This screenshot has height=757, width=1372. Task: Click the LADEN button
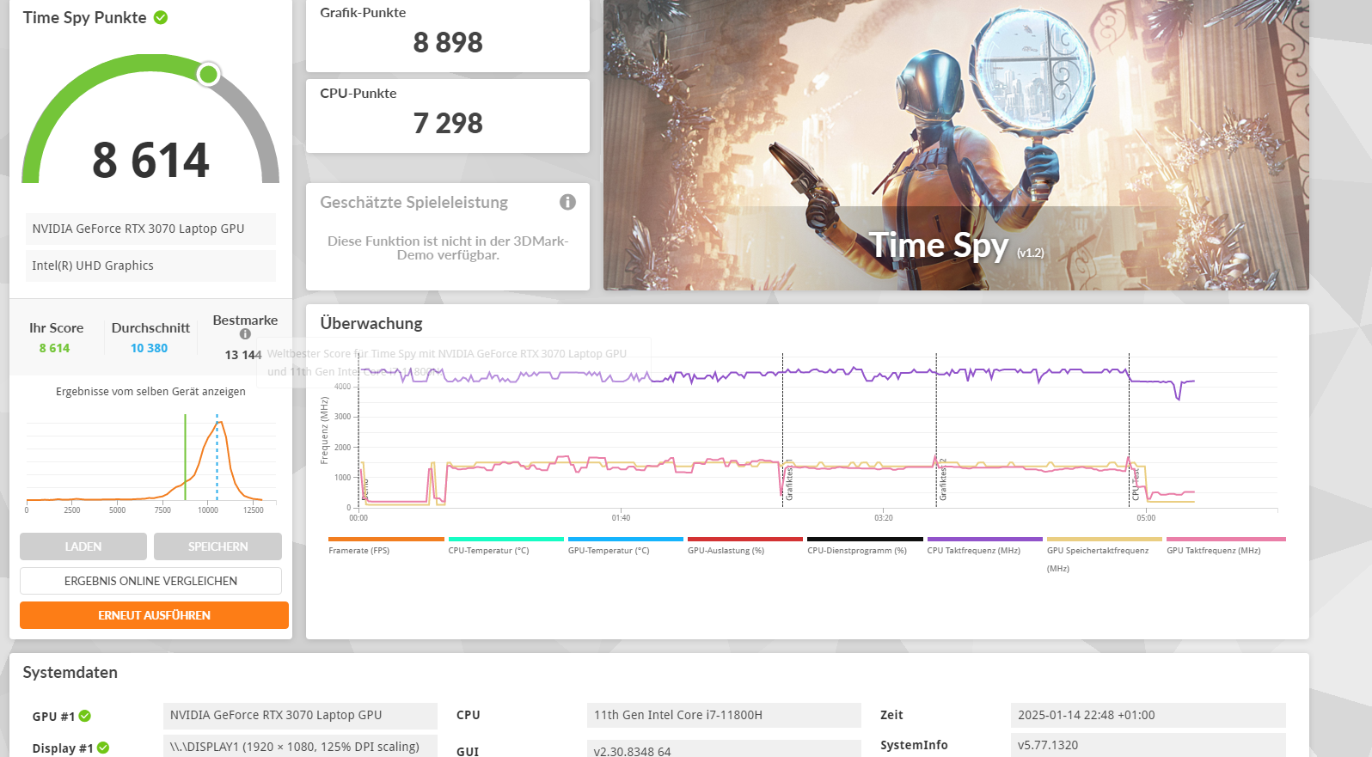83,546
